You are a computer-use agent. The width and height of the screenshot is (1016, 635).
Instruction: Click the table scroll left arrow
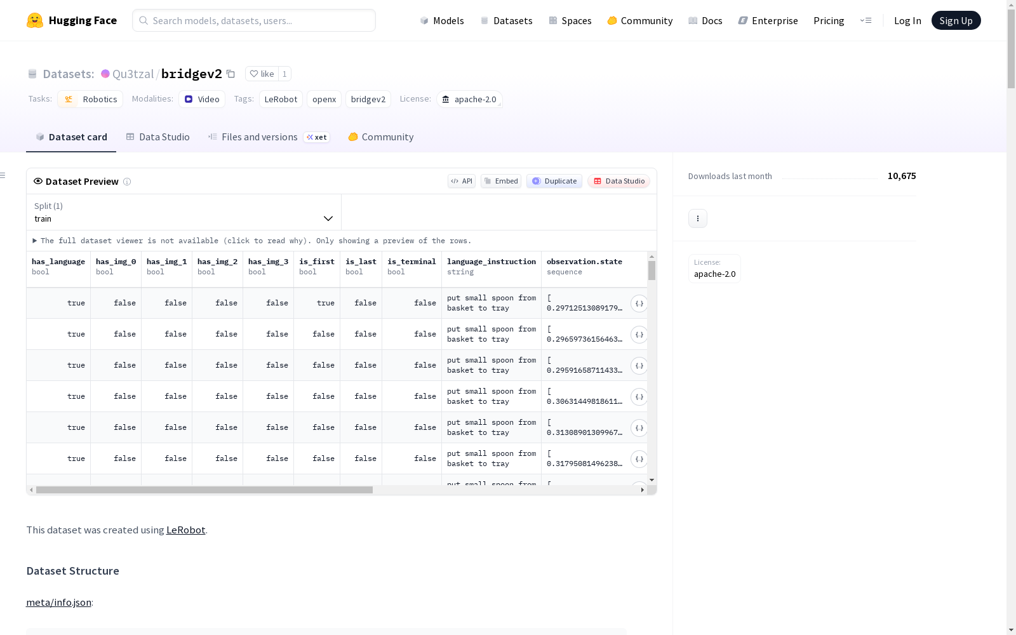[31, 490]
